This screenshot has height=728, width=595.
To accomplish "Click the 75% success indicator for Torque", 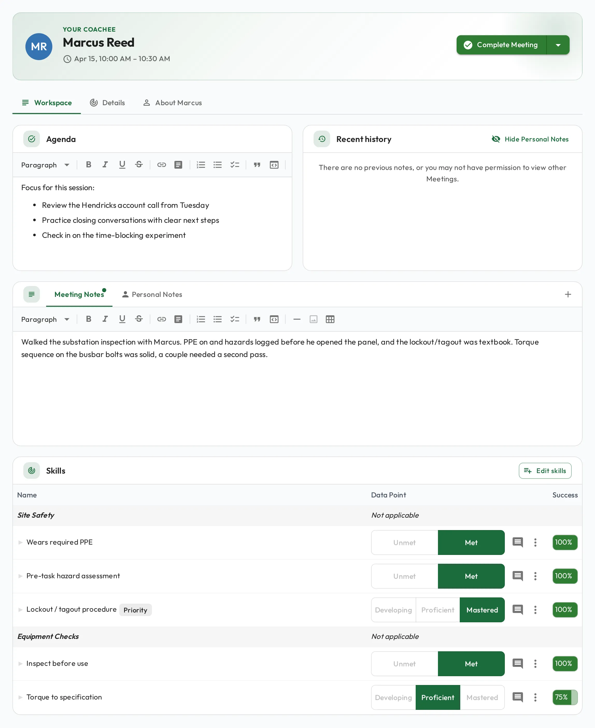I will pos(565,697).
